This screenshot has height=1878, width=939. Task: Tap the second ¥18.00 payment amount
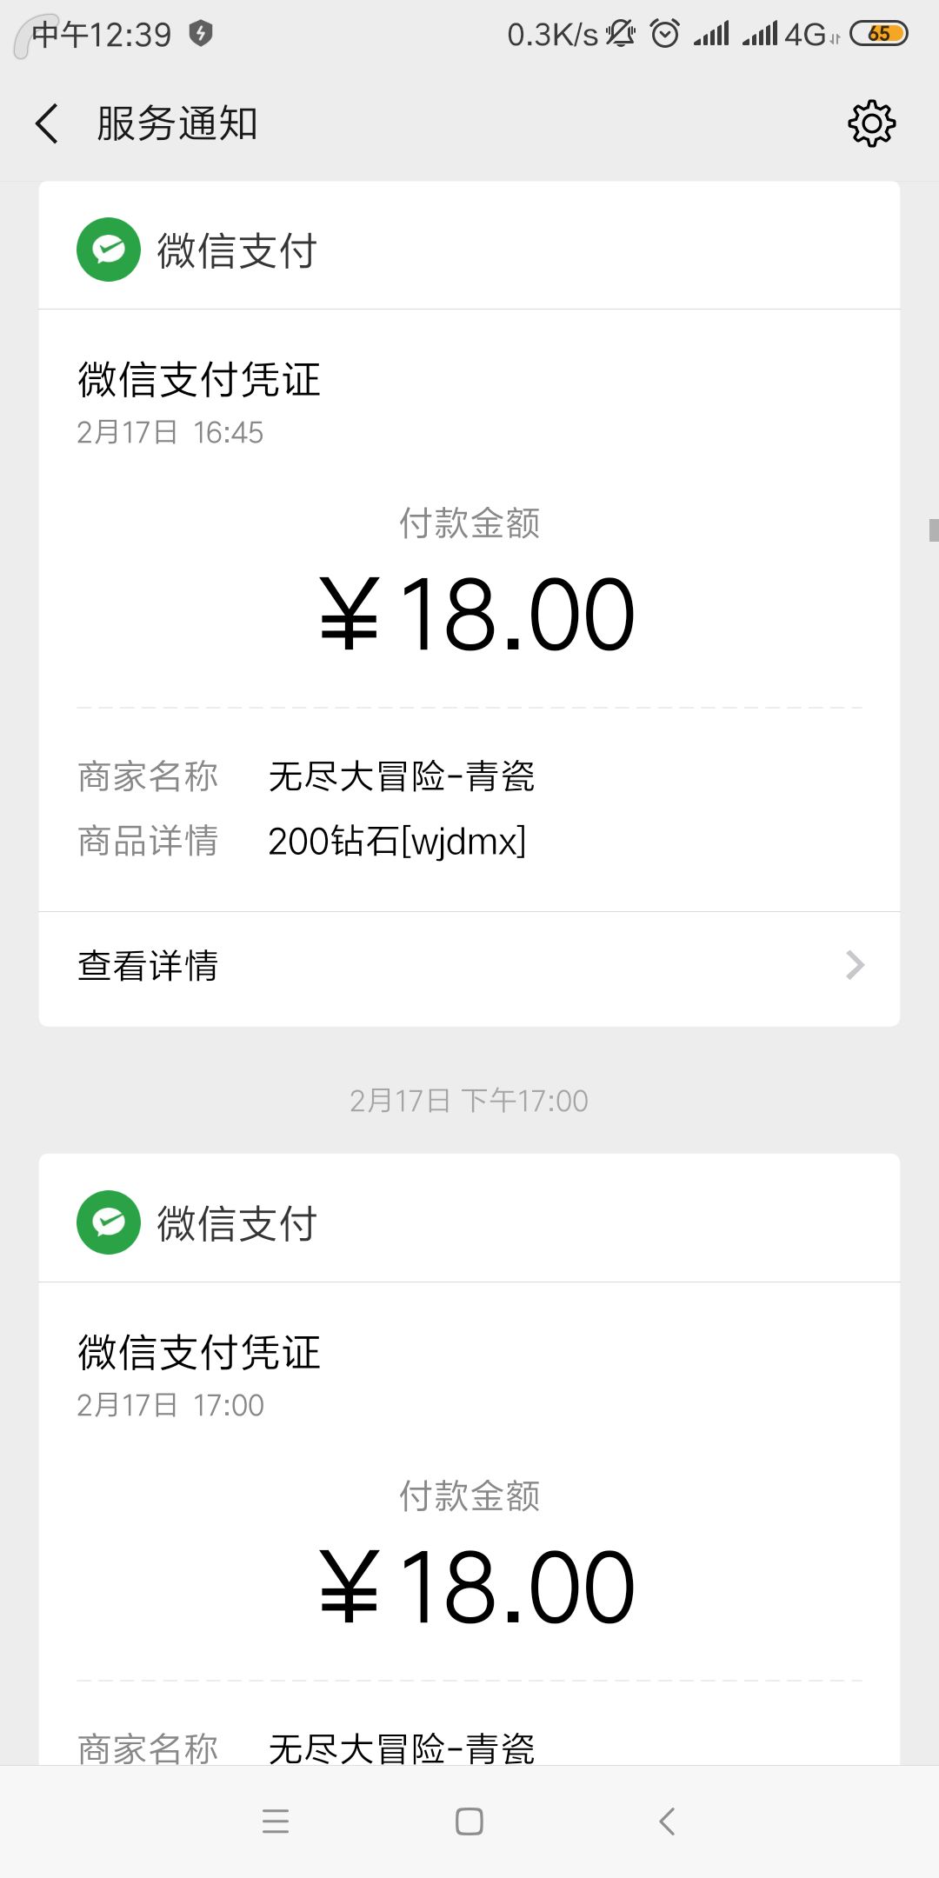click(476, 1588)
